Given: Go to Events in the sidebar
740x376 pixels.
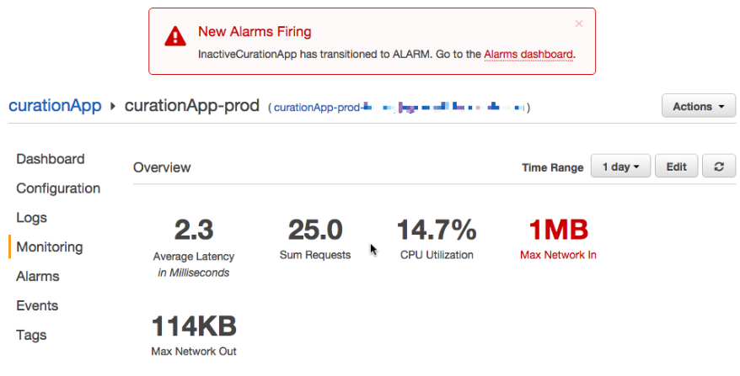Looking at the screenshot, I should 37,305.
